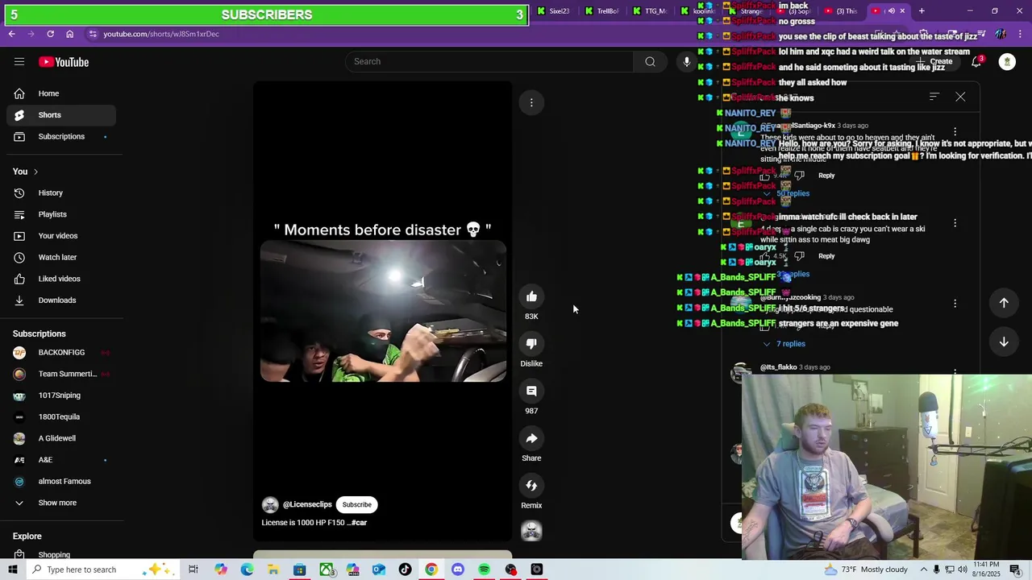1032x580 pixels.
Task: Focus the YouTube search field
Action: (x=489, y=62)
